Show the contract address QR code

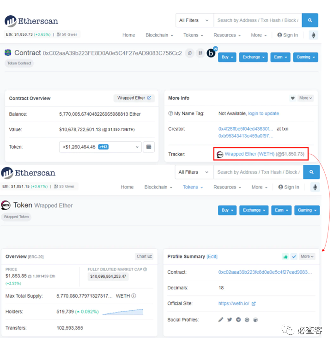tap(200, 53)
